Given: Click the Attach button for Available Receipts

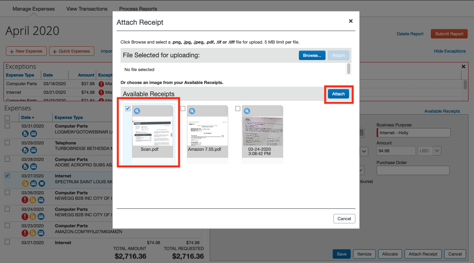Looking at the screenshot, I should point(339,94).
